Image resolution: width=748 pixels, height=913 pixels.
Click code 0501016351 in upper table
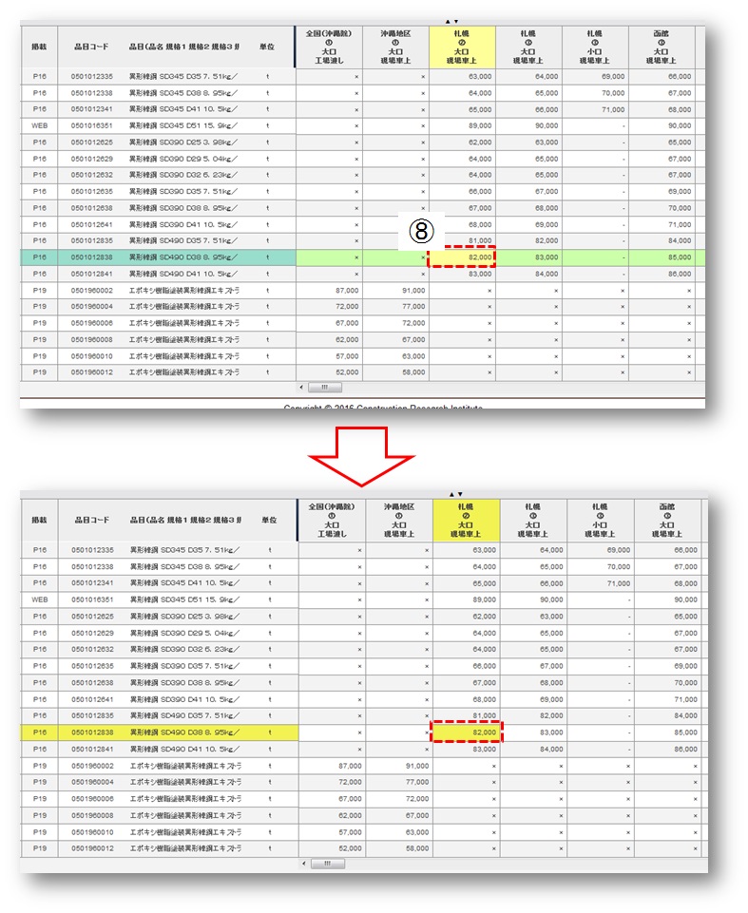[92, 125]
